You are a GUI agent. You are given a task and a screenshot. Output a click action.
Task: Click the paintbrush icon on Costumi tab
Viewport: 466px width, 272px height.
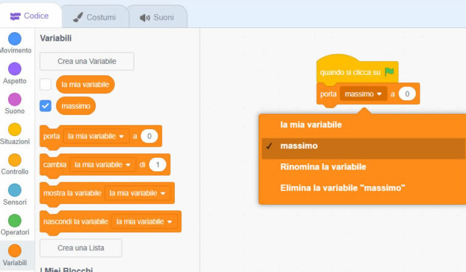click(x=78, y=17)
